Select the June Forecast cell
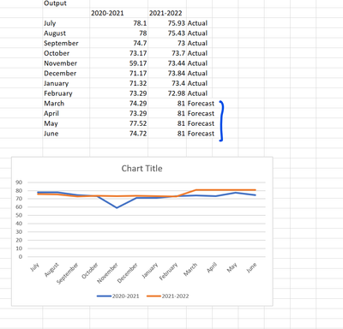 tap(200, 134)
